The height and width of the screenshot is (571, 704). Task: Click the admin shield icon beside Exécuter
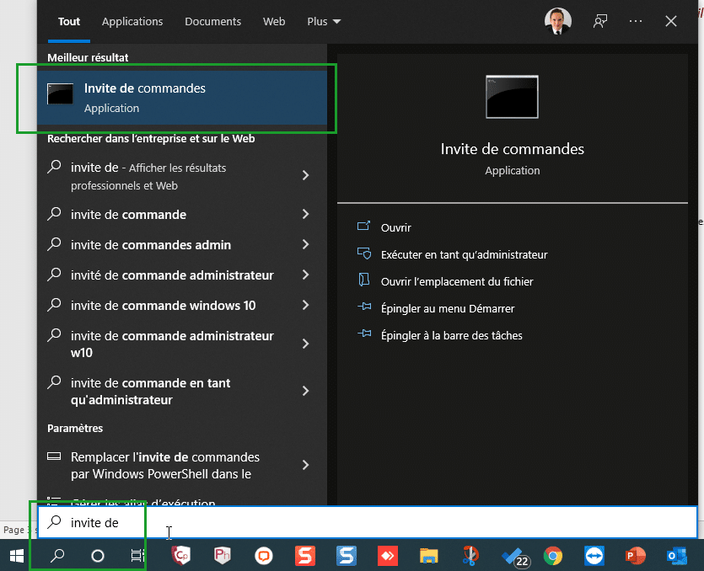pos(364,253)
